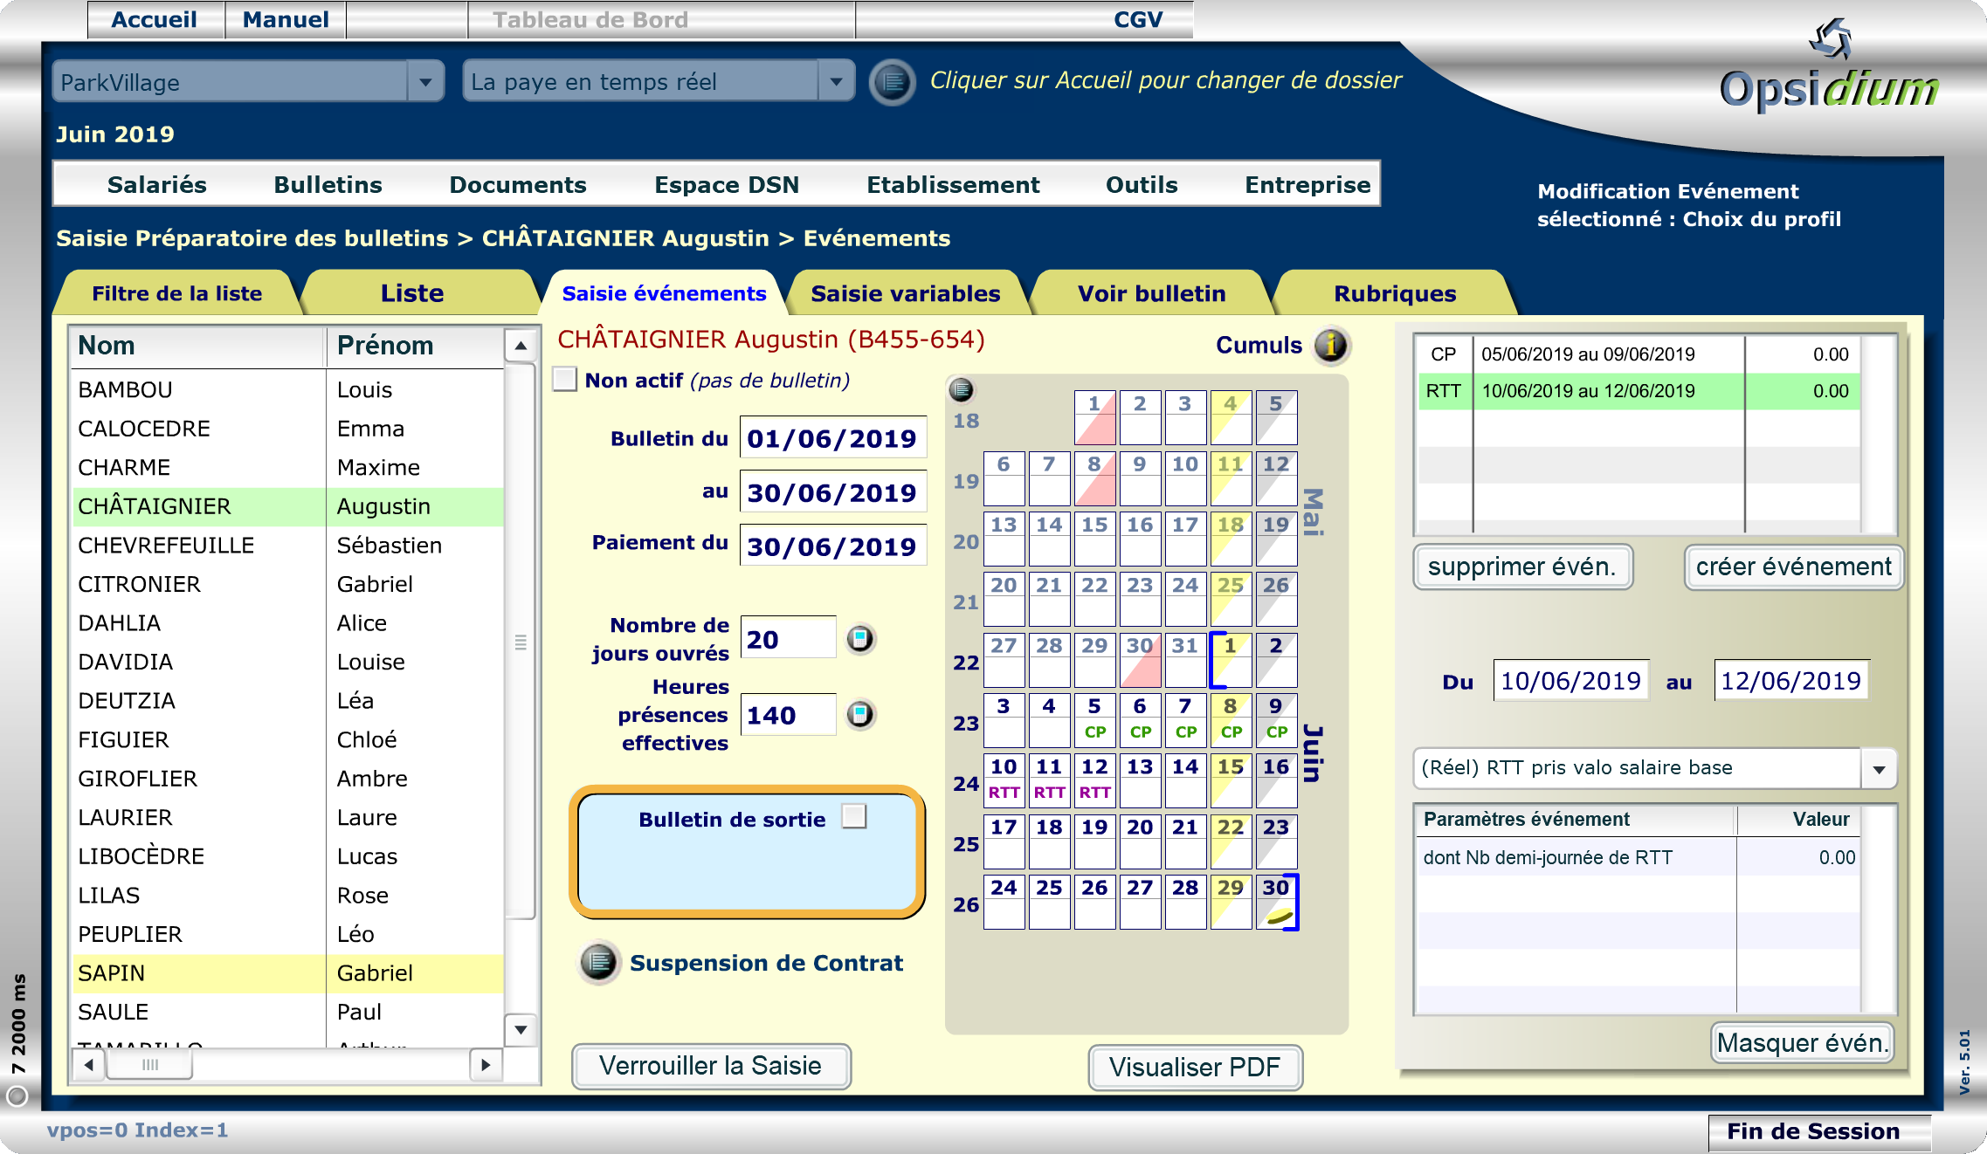The image size is (1987, 1154).
Task: Expand La paye en temps réel dropdown
Action: (836, 83)
